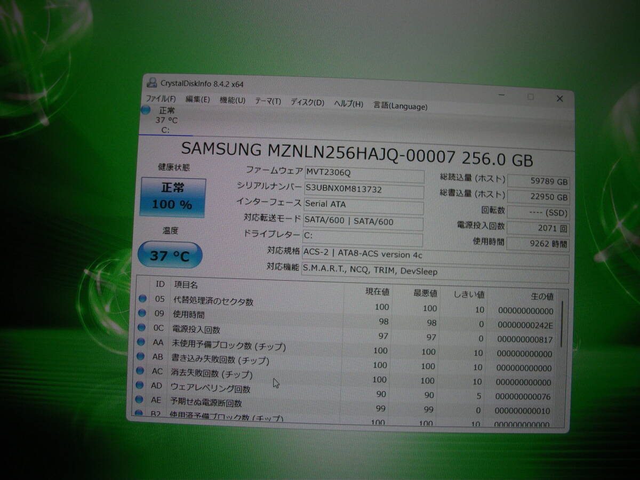This screenshot has width=640, height=480.
Task: Click the rotation rate value ---- (SSD)
Action: click(x=538, y=213)
